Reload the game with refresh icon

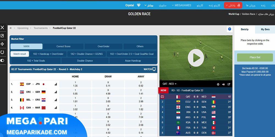[2, 52]
